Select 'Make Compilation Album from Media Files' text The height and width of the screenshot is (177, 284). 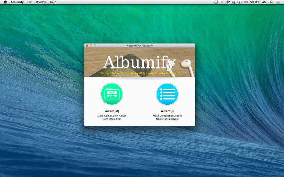[x=112, y=117]
